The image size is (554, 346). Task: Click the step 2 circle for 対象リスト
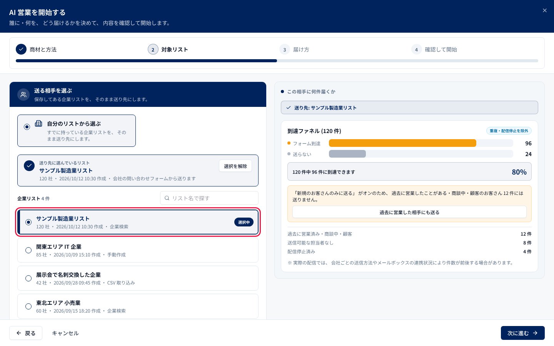[153, 49]
